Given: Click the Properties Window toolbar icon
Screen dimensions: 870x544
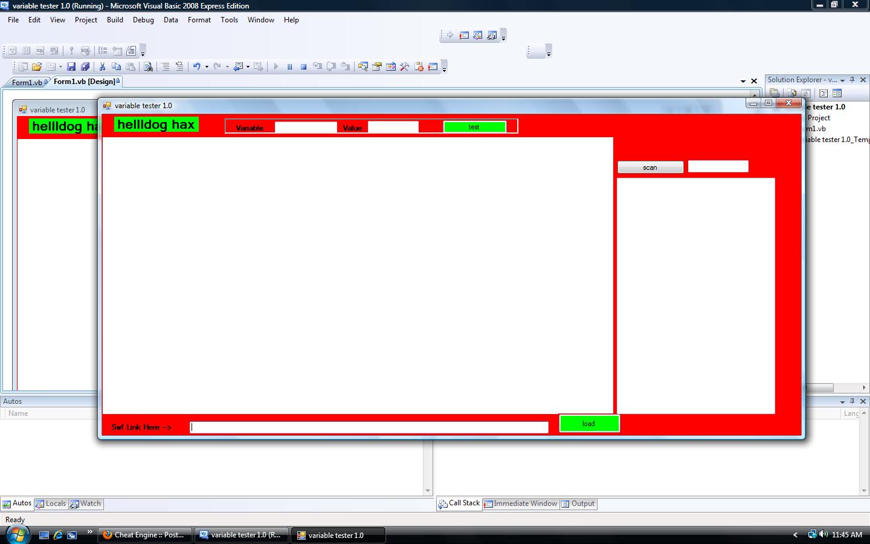Looking at the screenshot, I should tap(376, 66).
